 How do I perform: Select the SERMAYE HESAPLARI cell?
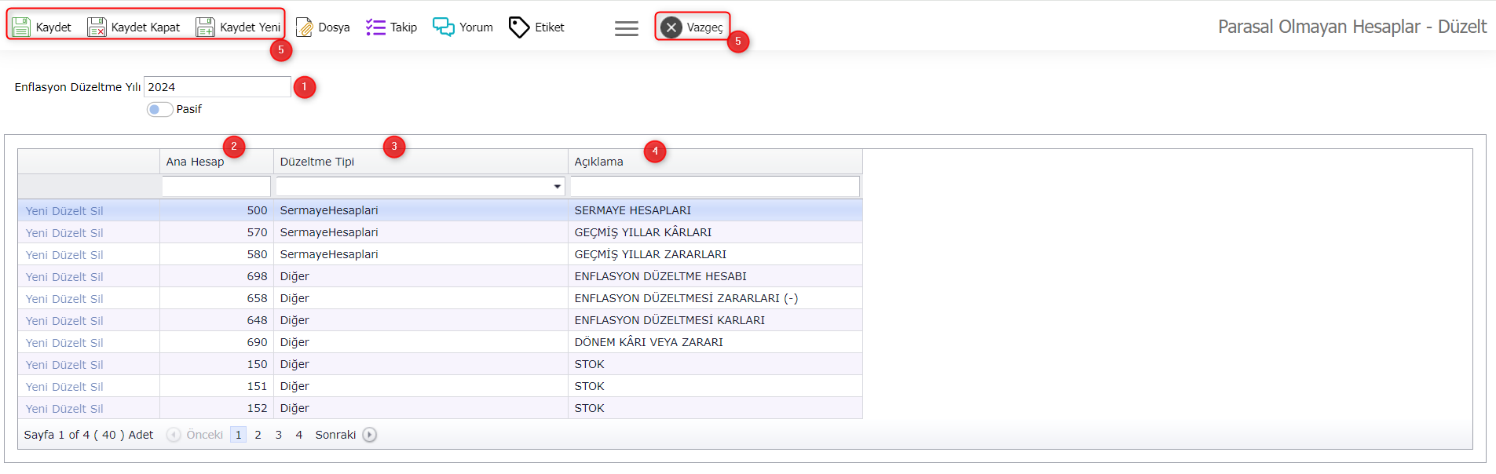coord(715,210)
